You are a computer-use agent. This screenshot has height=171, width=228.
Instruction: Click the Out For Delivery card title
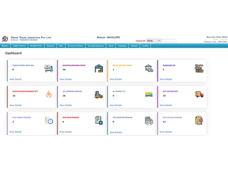pos(170,91)
